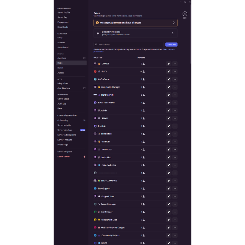Screen dimensions: 245x245
Task: Edit the Junior Head Admin role
Action: [x=169, y=103]
